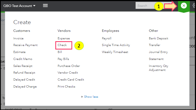This screenshot has height=110, width=196.
Task: Select Single Time Activity
Action: 116,45
